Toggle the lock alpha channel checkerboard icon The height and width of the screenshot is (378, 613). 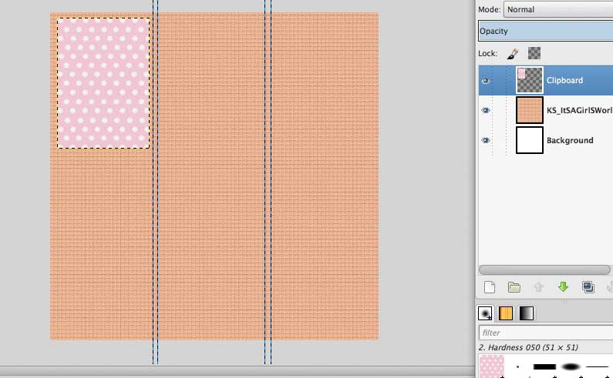(x=534, y=53)
